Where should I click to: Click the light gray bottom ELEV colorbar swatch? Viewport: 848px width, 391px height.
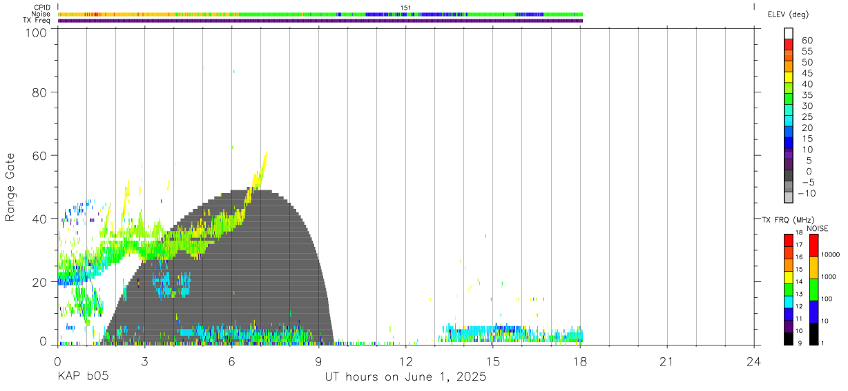[x=789, y=197]
